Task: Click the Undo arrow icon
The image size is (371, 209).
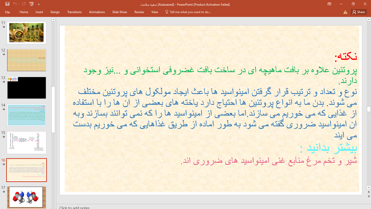Action: tap(15, 4)
